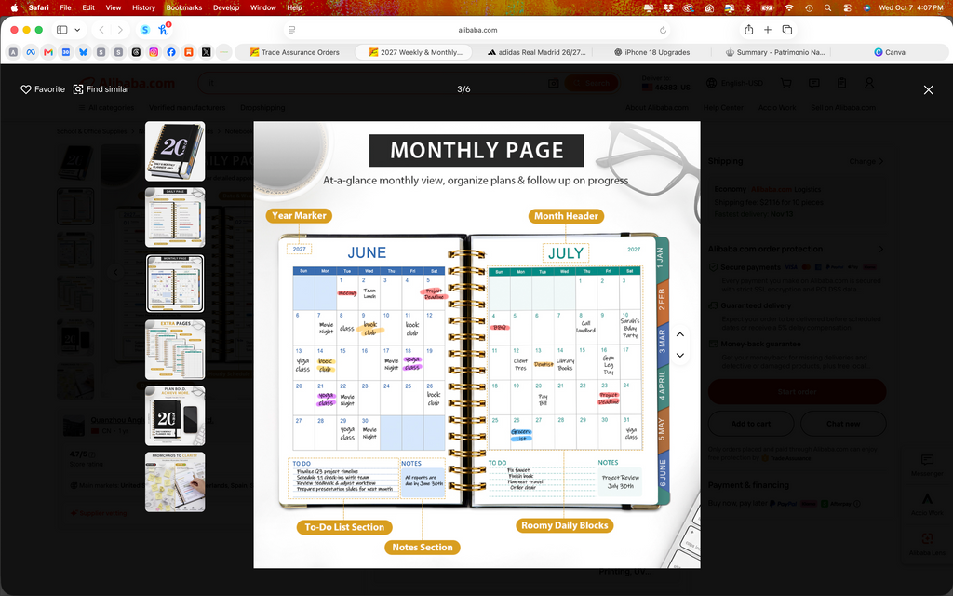
Task: Open the tab group dropdown chevron
Action: [77, 30]
